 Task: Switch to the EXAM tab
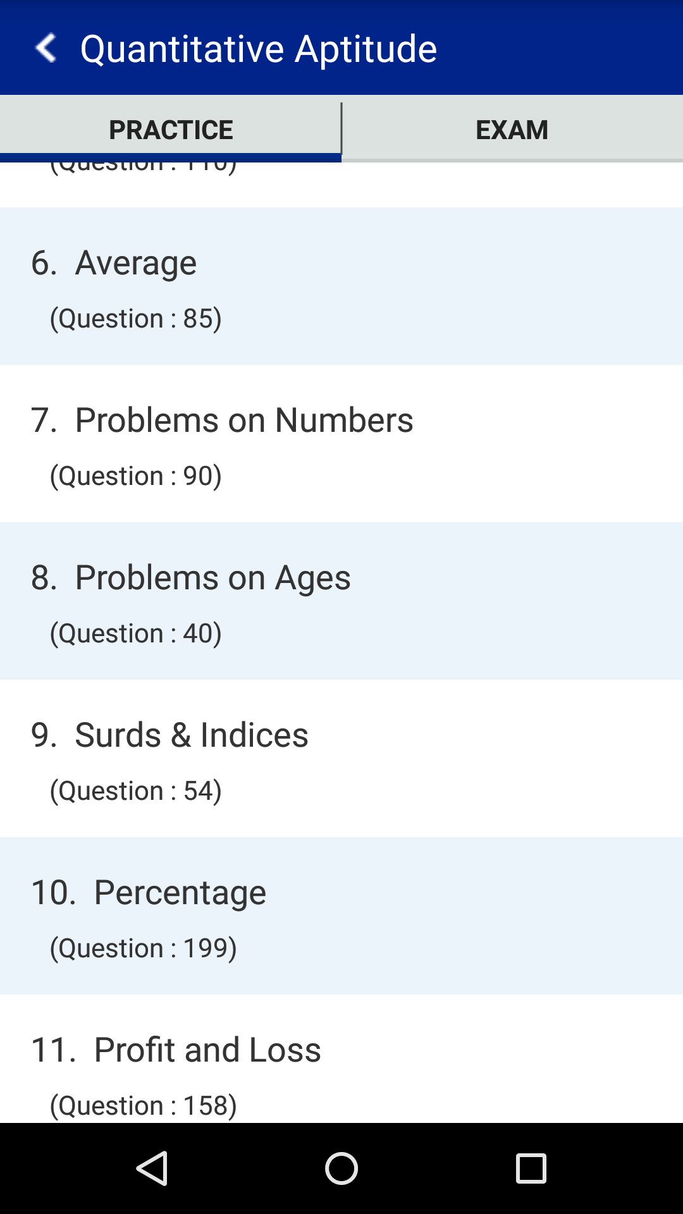click(512, 129)
